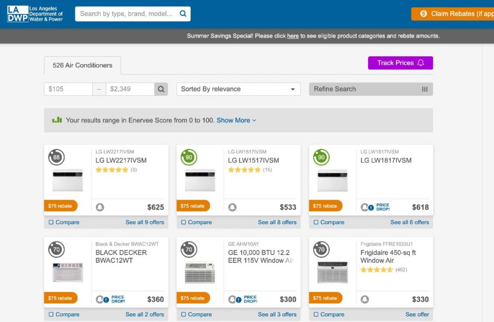Click Enervee score 90 badge on LG LW1817IVSM
Image resolution: width=494 pixels, height=322 pixels.
tap(321, 157)
